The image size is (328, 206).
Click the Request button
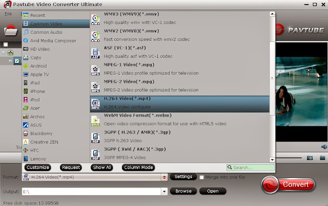(71, 167)
